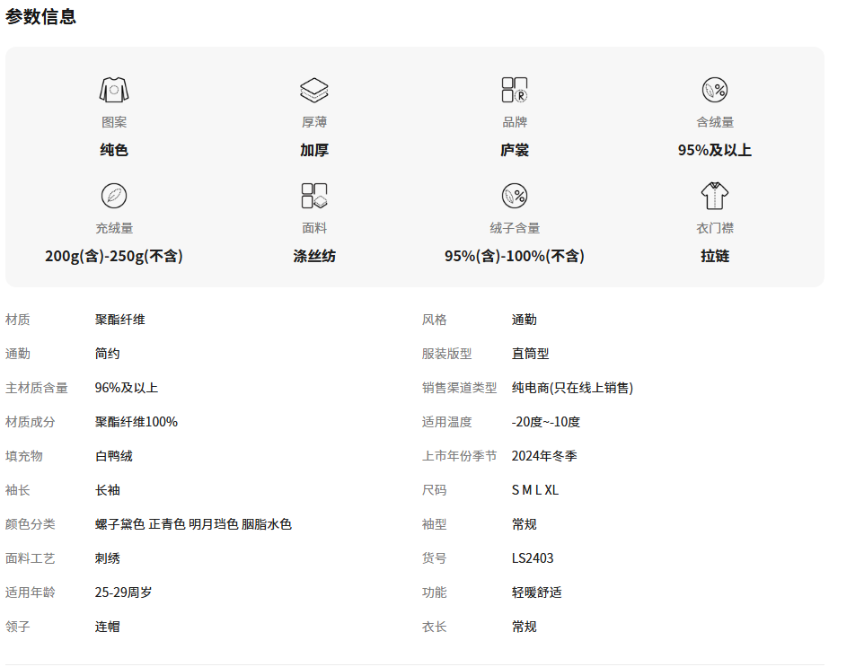Click the fabric icon above 面料

tap(314, 196)
